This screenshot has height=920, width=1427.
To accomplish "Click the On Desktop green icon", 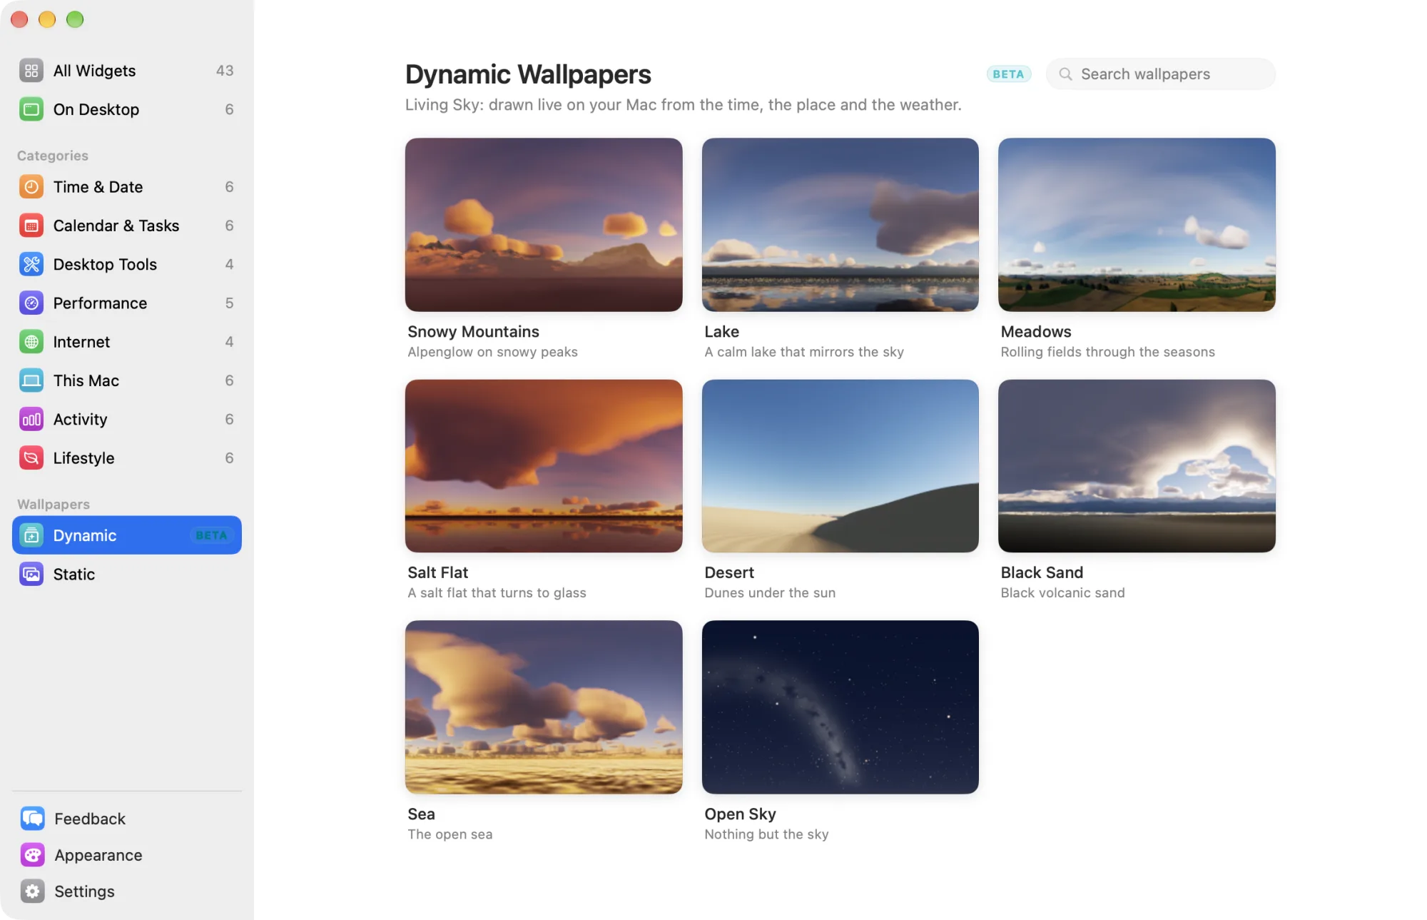I will coord(31,109).
